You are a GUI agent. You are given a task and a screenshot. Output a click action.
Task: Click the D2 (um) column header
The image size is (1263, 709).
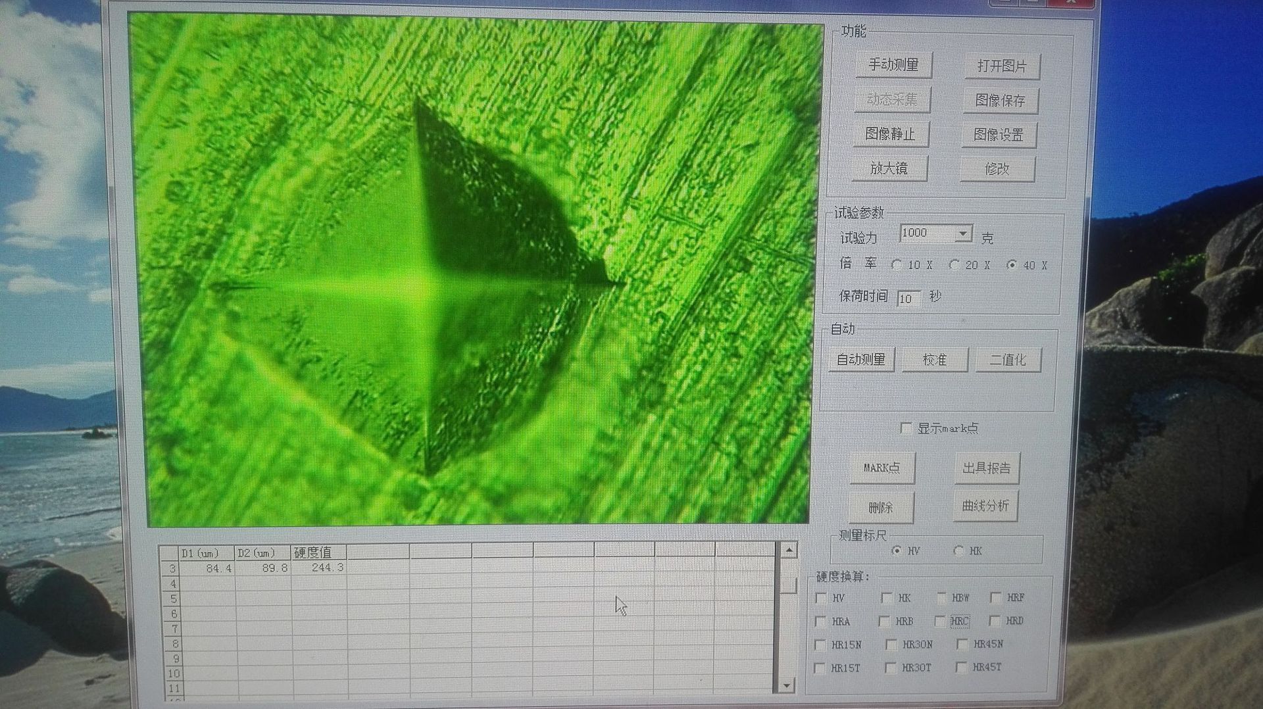(x=263, y=552)
